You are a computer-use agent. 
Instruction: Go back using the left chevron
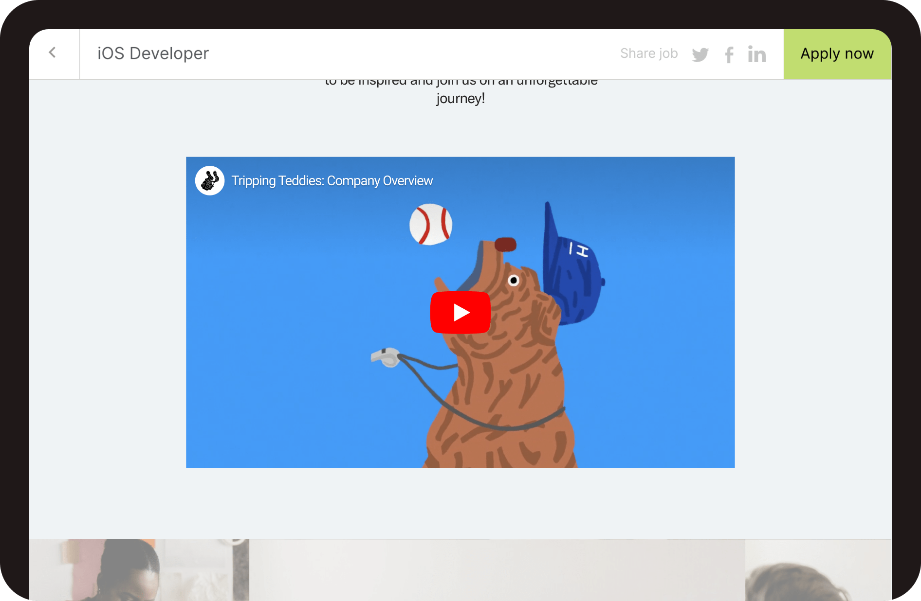tap(52, 53)
